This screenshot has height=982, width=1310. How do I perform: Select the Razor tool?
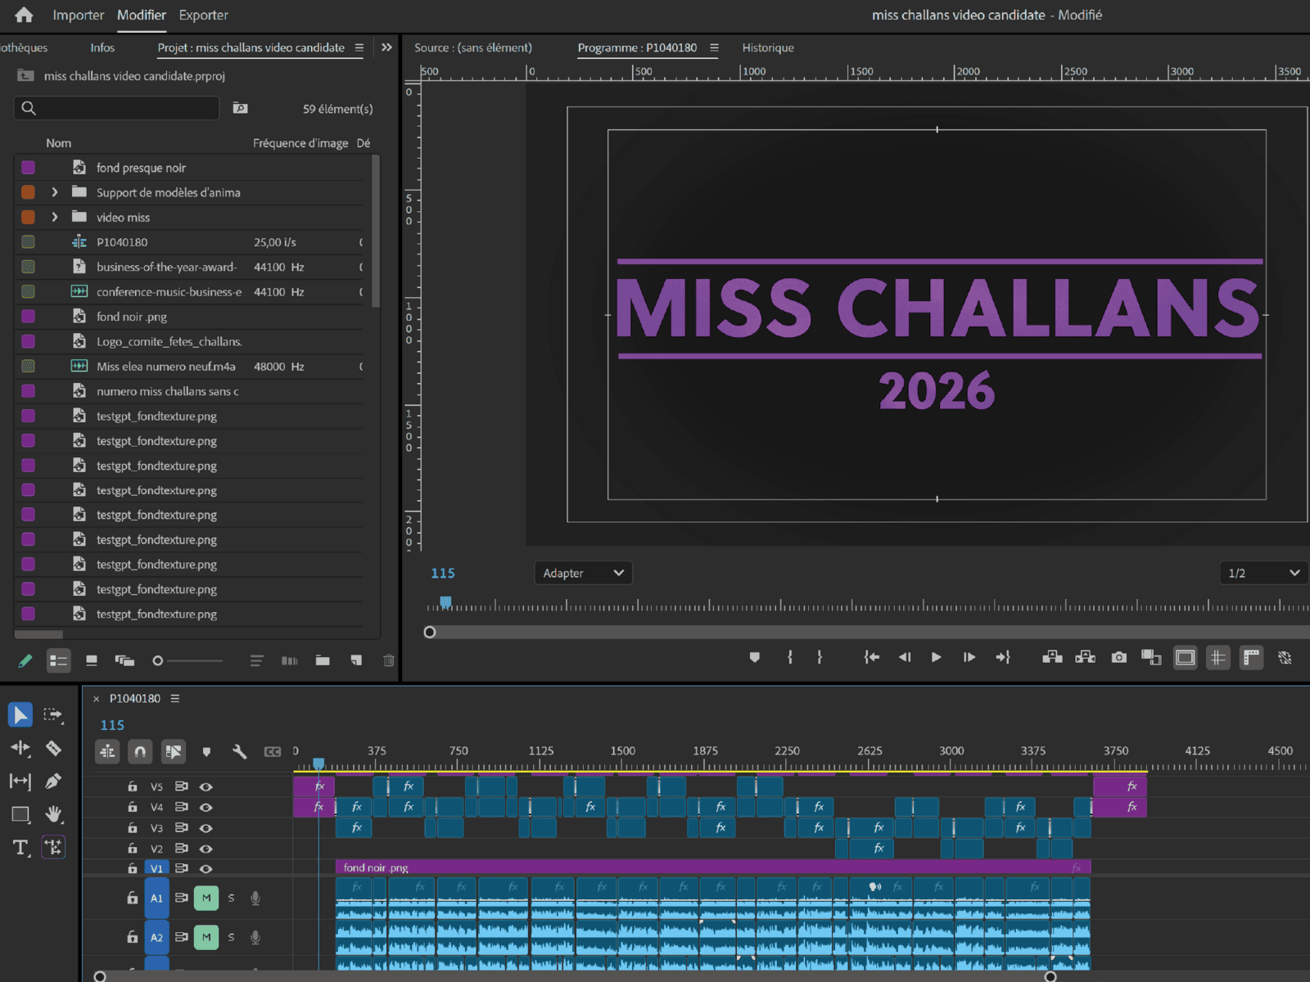(53, 748)
